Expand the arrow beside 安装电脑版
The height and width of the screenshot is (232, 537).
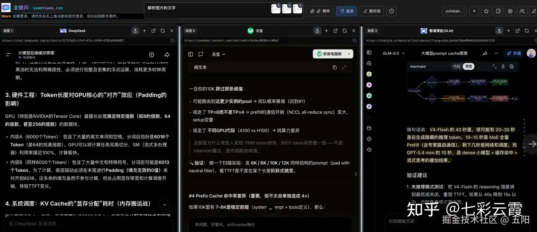[x=349, y=54]
